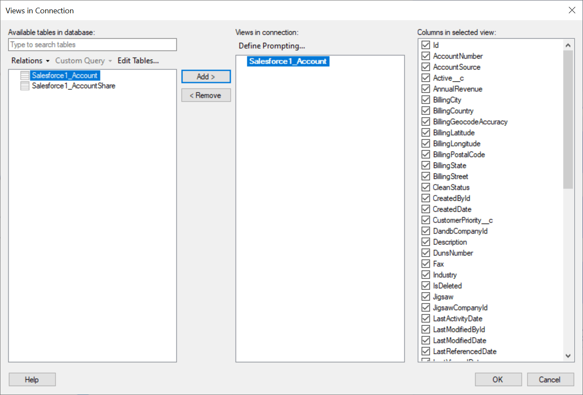Click the Add button
Viewport: 583px width, 395px height.
[206, 76]
